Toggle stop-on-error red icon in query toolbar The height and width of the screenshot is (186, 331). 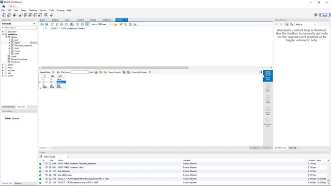tap(72, 24)
